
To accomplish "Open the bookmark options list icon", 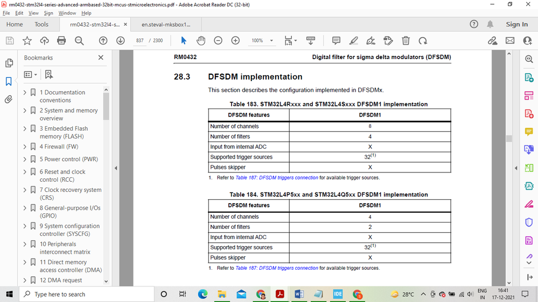I will point(30,74).
